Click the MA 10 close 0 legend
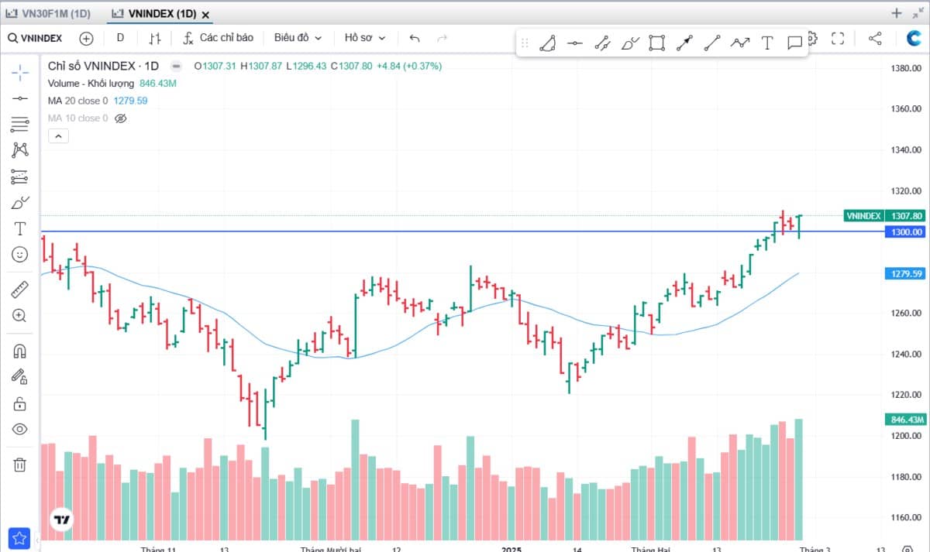Image resolution: width=930 pixels, height=552 pixels. pos(77,118)
